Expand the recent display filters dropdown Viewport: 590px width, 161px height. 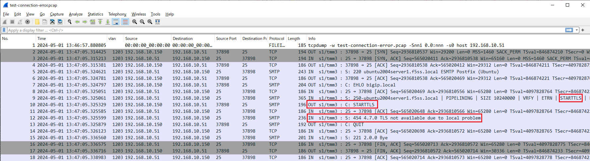(577, 30)
